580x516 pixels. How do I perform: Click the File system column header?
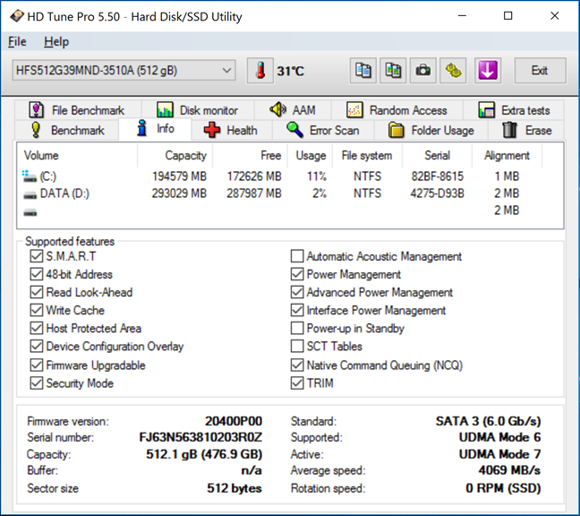(x=367, y=156)
